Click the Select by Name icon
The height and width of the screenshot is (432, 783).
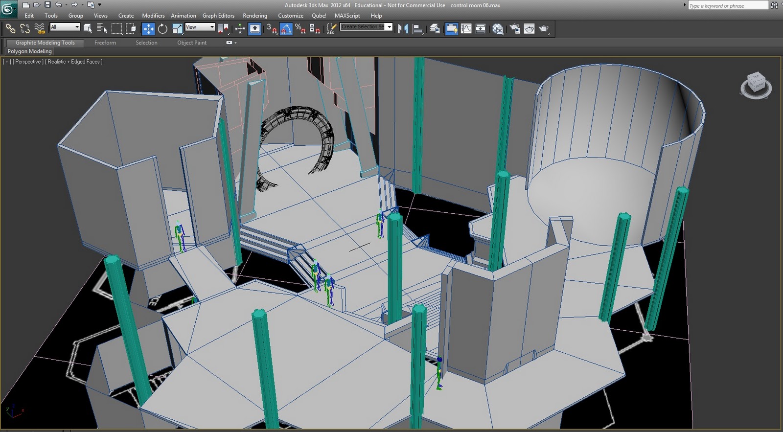pyautogui.click(x=101, y=29)
